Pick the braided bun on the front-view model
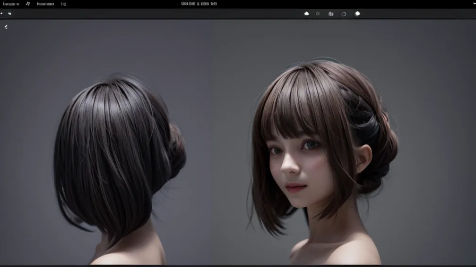476x267 pixels. (375, 141)
